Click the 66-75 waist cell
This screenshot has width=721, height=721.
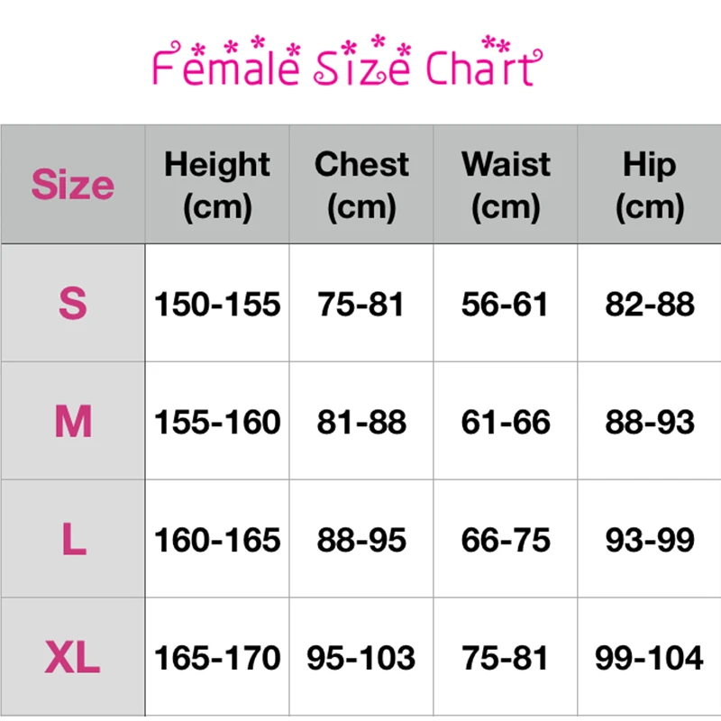[506, 539]
